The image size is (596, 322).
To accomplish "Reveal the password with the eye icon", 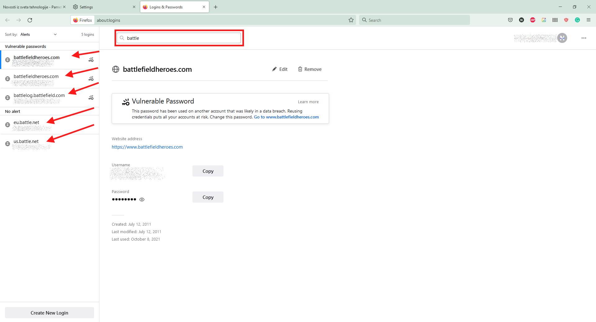I will (142, 199).
